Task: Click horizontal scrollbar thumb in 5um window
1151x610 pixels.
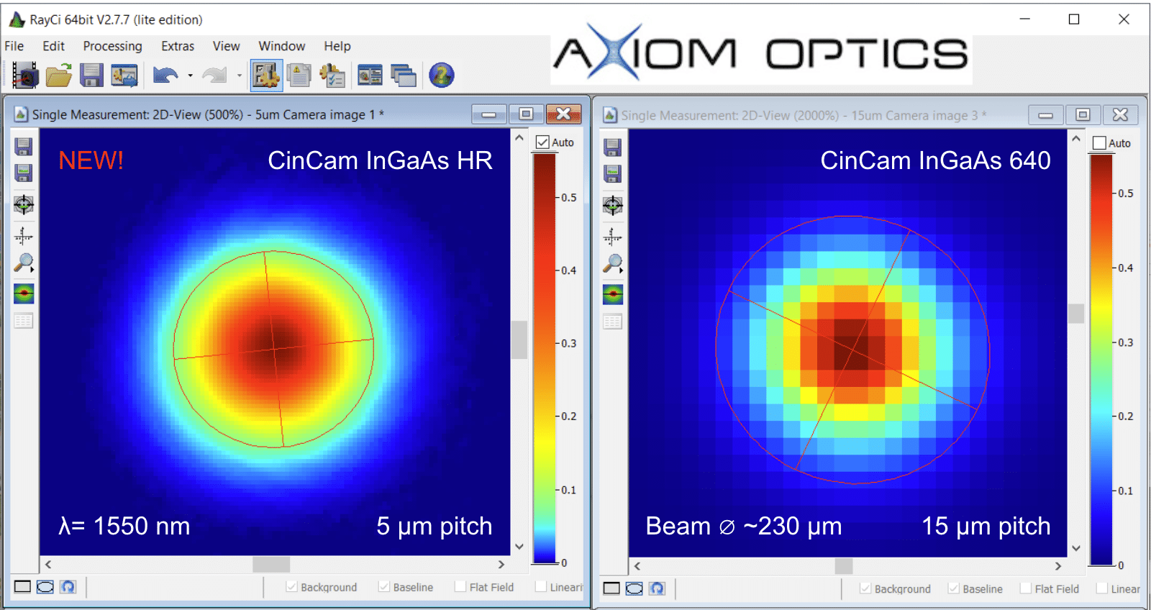Action: tap(271, 565)
